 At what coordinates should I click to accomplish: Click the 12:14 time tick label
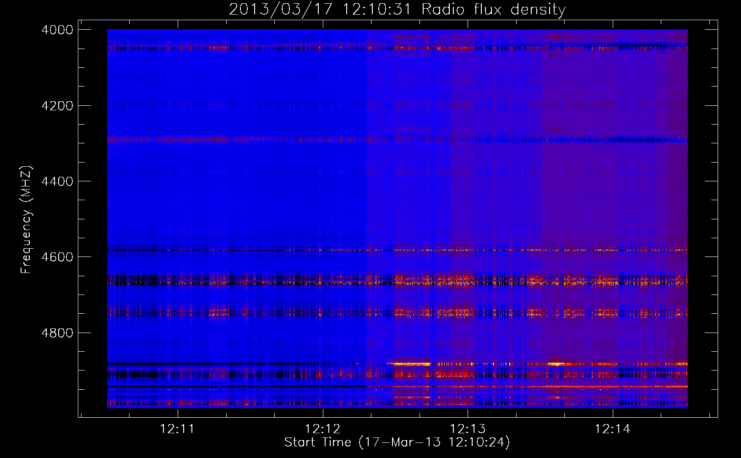pyautogui.click(x=613, y=429)
